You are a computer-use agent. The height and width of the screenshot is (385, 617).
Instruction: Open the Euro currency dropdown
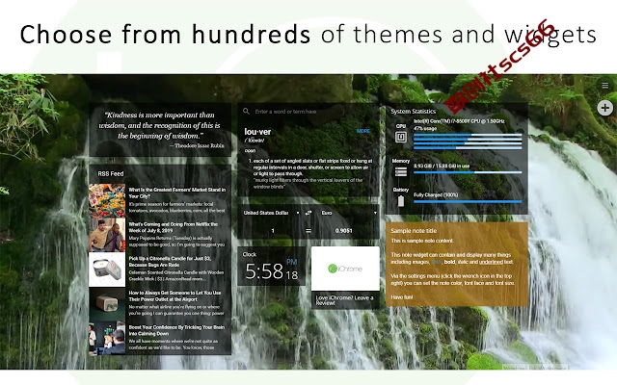[x=348, y=213]
